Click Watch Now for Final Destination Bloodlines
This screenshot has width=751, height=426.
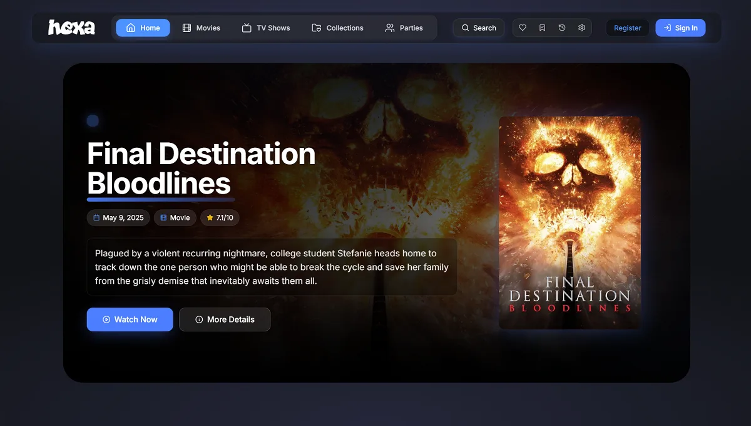[130, 319]
